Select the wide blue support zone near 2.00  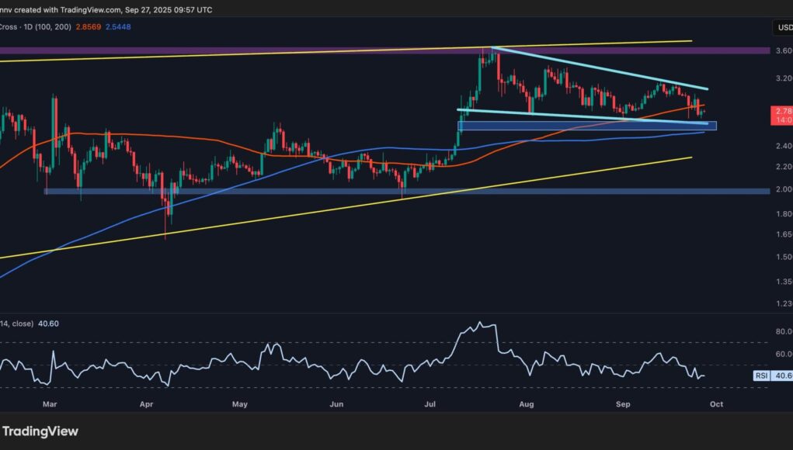[388, 191]
